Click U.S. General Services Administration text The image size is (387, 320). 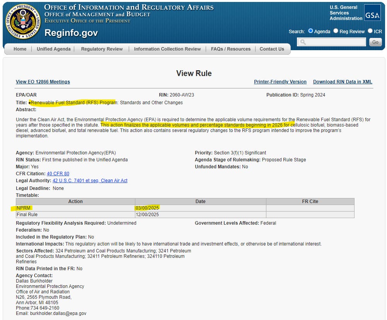pos(346,13)
